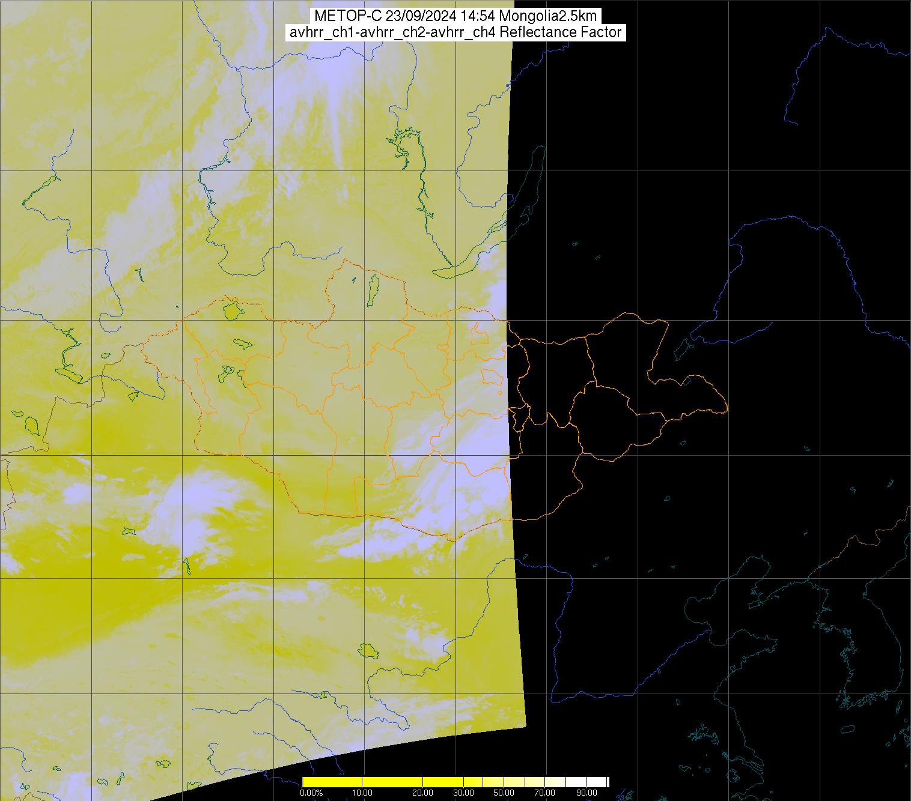Click the 20.00 colorbar label
Image resolution: width=911 pixels, height=801 pixels.
[422, 793]
